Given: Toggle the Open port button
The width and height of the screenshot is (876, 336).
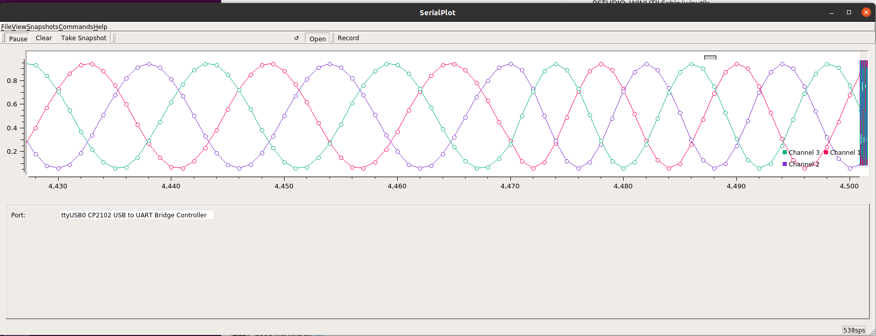Looking at the screenshot, I should pyautogui.click(x=317, y=39).
